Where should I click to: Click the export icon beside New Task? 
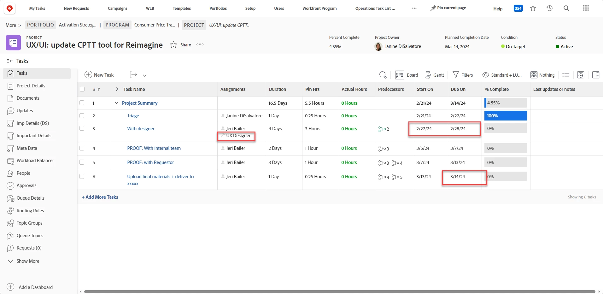(133, 75)
